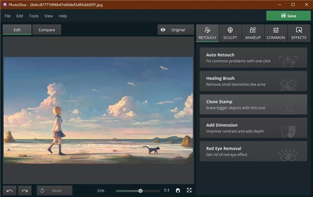Open the Retouch tab
This screenshot has width=313, height=197.
(x=207, y=33)
